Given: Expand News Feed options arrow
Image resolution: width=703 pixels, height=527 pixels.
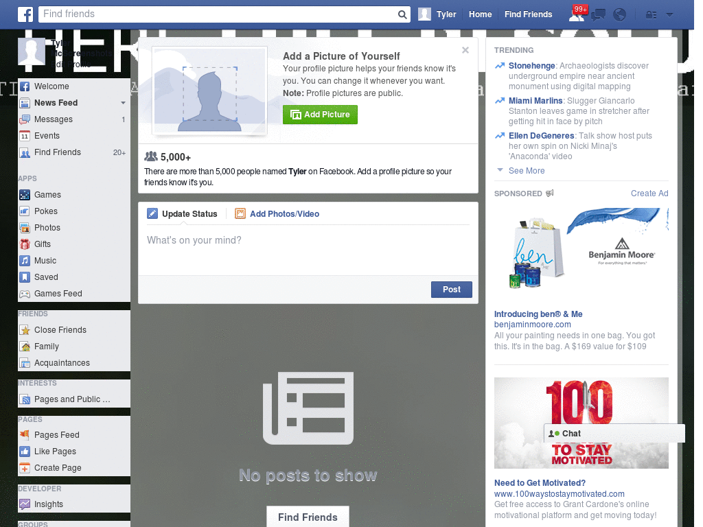Looking at the screenshot, I should point(123,103).
